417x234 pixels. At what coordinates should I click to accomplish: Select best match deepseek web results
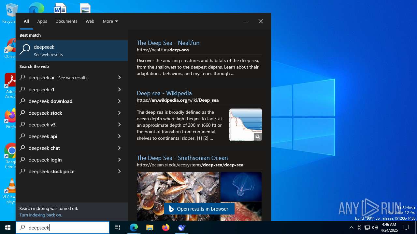coord(72,51)
